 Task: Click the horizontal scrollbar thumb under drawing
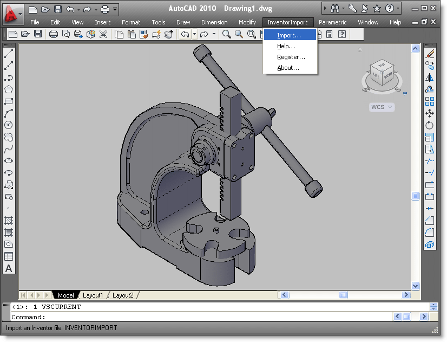tap(344, 295)
